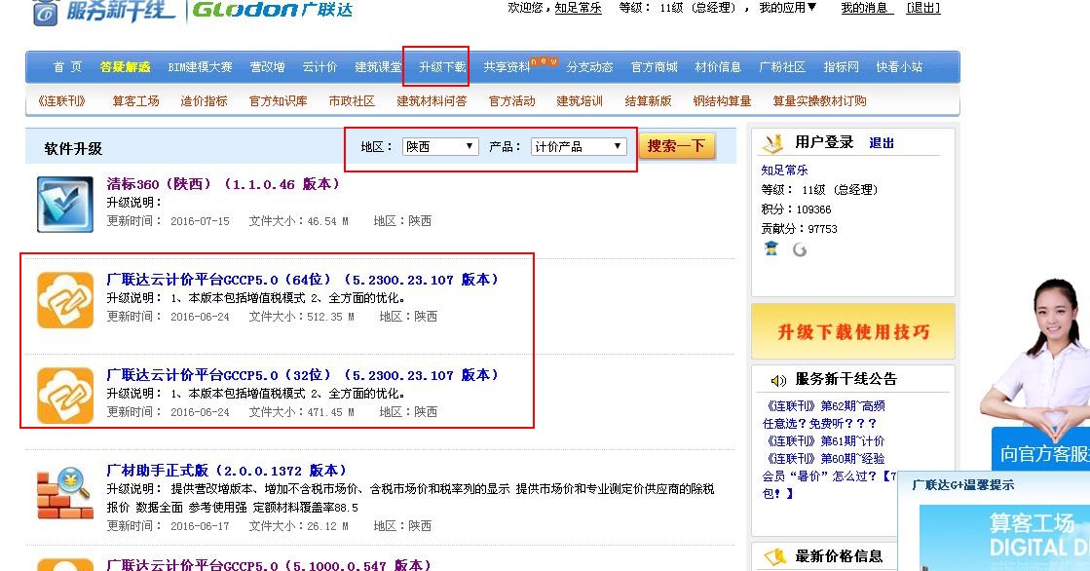The image size is (1090, 571).
Task: Open 官方知识库 in the sub-navigation
Action: pyautogui.click(x=278, y=100)
